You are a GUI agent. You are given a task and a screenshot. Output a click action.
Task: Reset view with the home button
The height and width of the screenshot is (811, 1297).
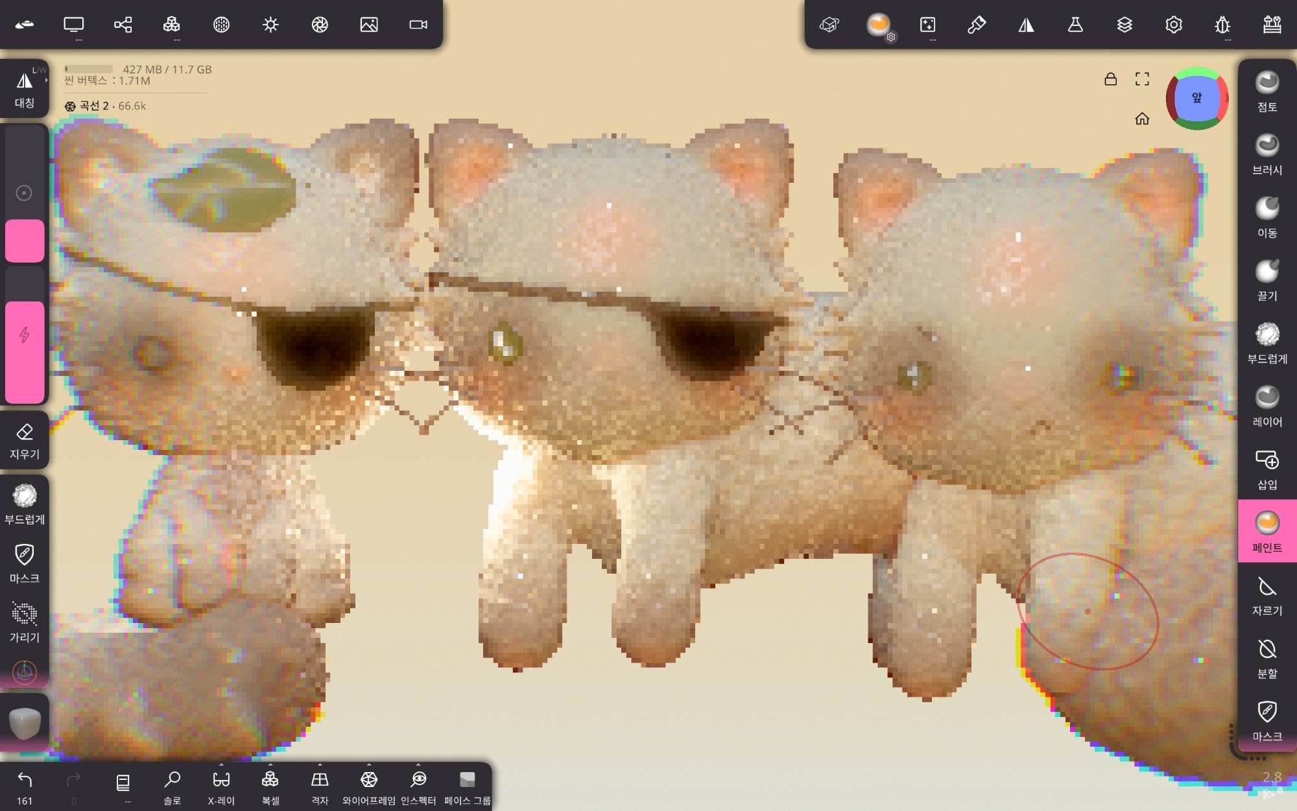pos(1142,119)
